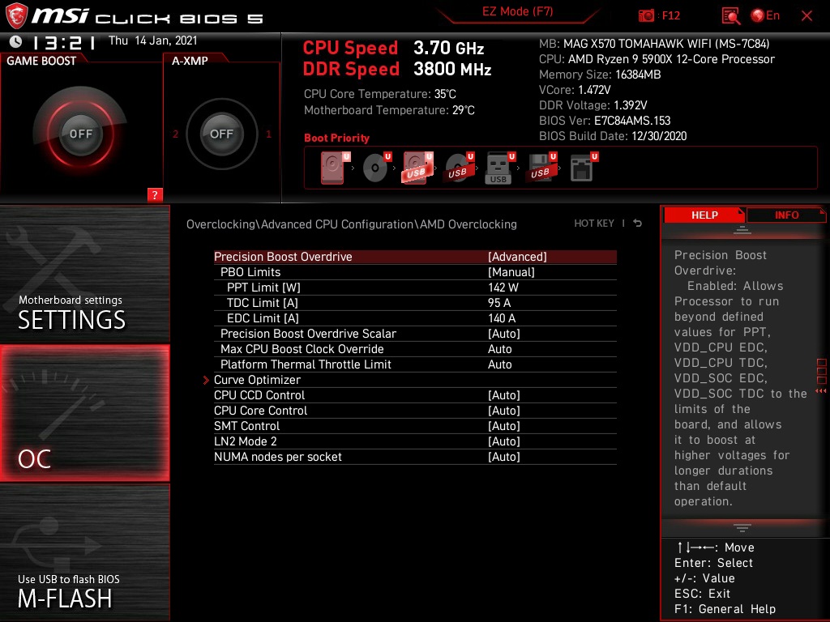Viewport: 830px width, 622px height.
Task: Open the SETTINGS section
Action: [x=84, y=274]
